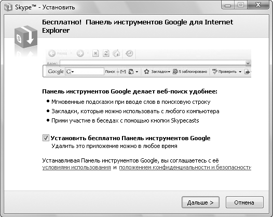Uncheck Установить бесплатно Панель инструментов Google
The height and width of the screenshot is (217, 273).
click(x=46, y=138)
